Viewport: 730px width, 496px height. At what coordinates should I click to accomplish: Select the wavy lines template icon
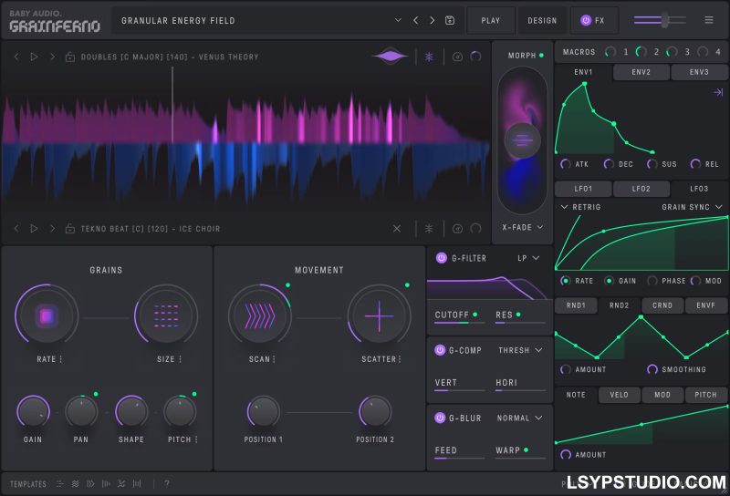point(76,484)
